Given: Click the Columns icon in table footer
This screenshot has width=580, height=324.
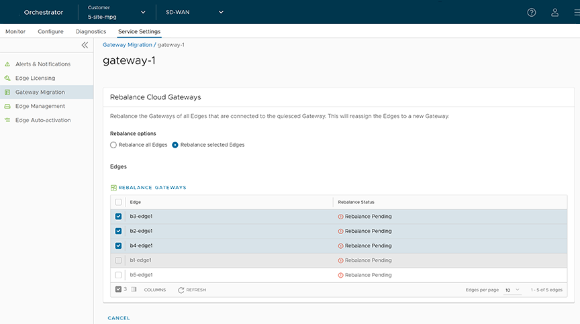Looking at the screenshot, I should [134, 290].
